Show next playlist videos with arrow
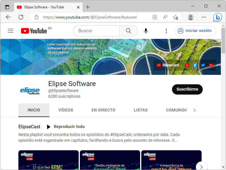 (x=202, y=167)
